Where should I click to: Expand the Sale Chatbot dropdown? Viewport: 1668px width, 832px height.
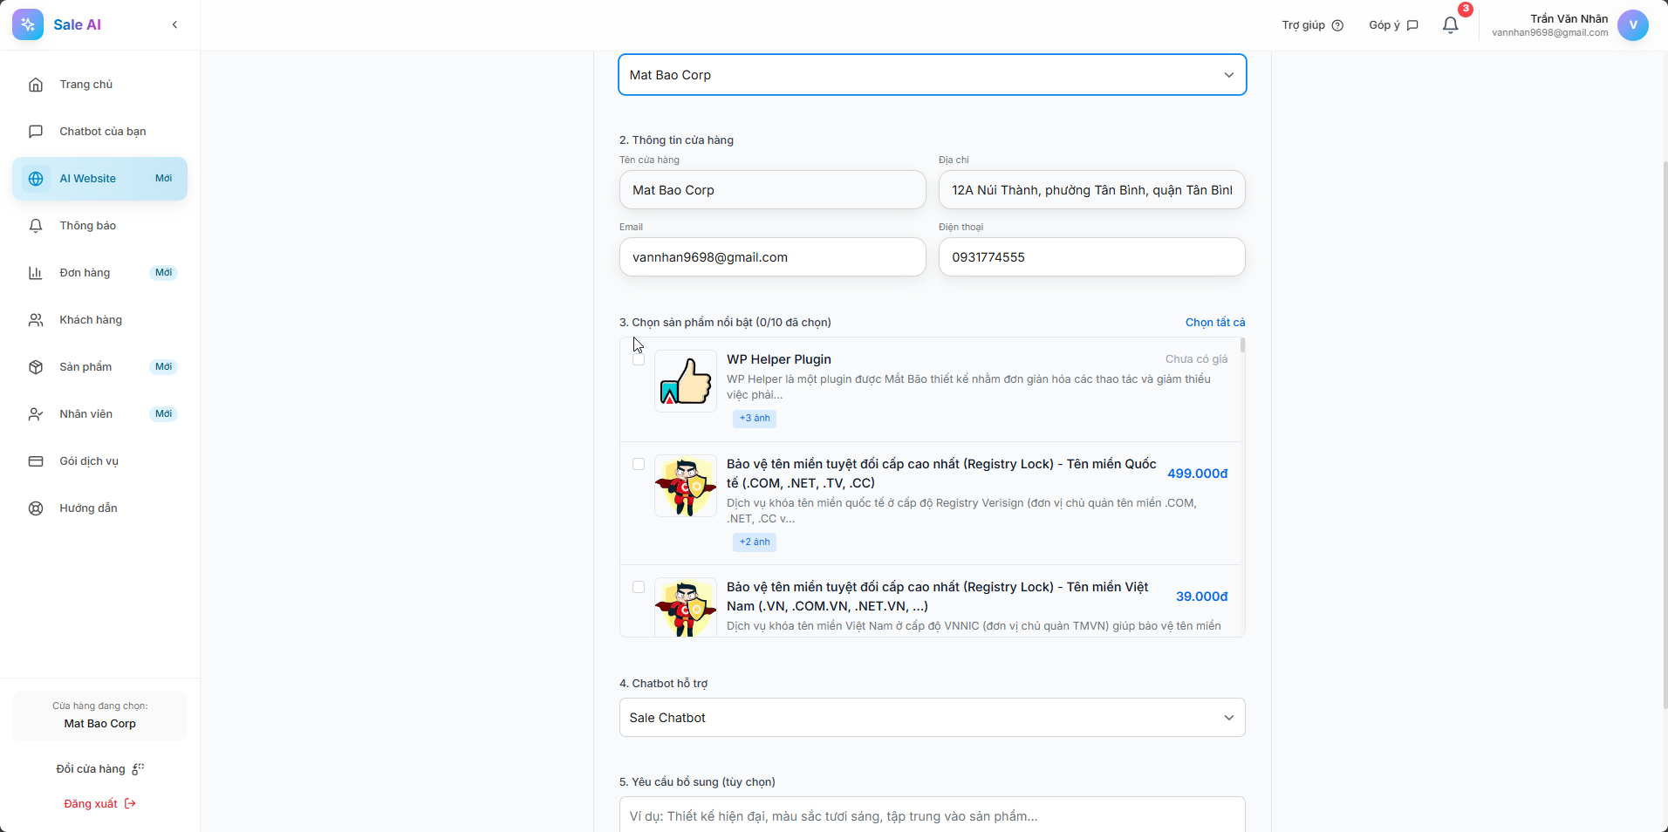932,718
